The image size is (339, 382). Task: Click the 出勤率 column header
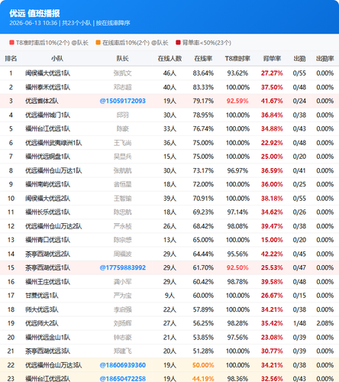click(x=325, y=59)
